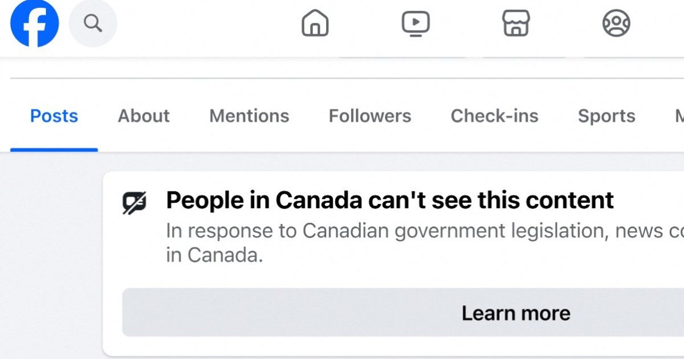Open the Video (Watch) icon
The width and height of the screenshot is (684, 359).
click(x=416, y=23)
